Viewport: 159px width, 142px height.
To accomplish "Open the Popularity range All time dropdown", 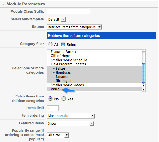I will click(x=58, y=135).
